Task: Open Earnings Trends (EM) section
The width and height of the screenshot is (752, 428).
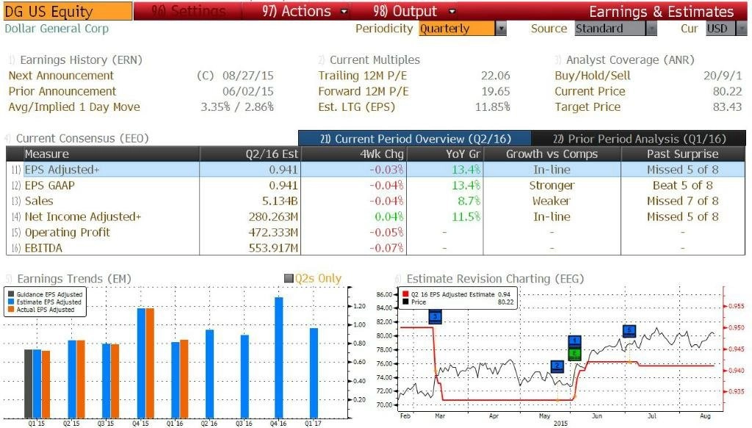Action: point(74,279)
